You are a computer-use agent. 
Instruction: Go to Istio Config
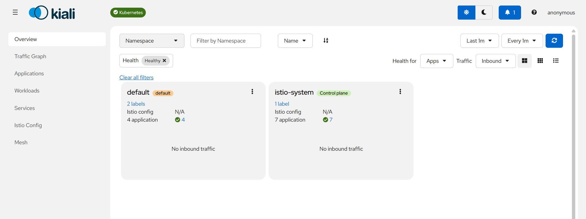click(x=28, y=125)
